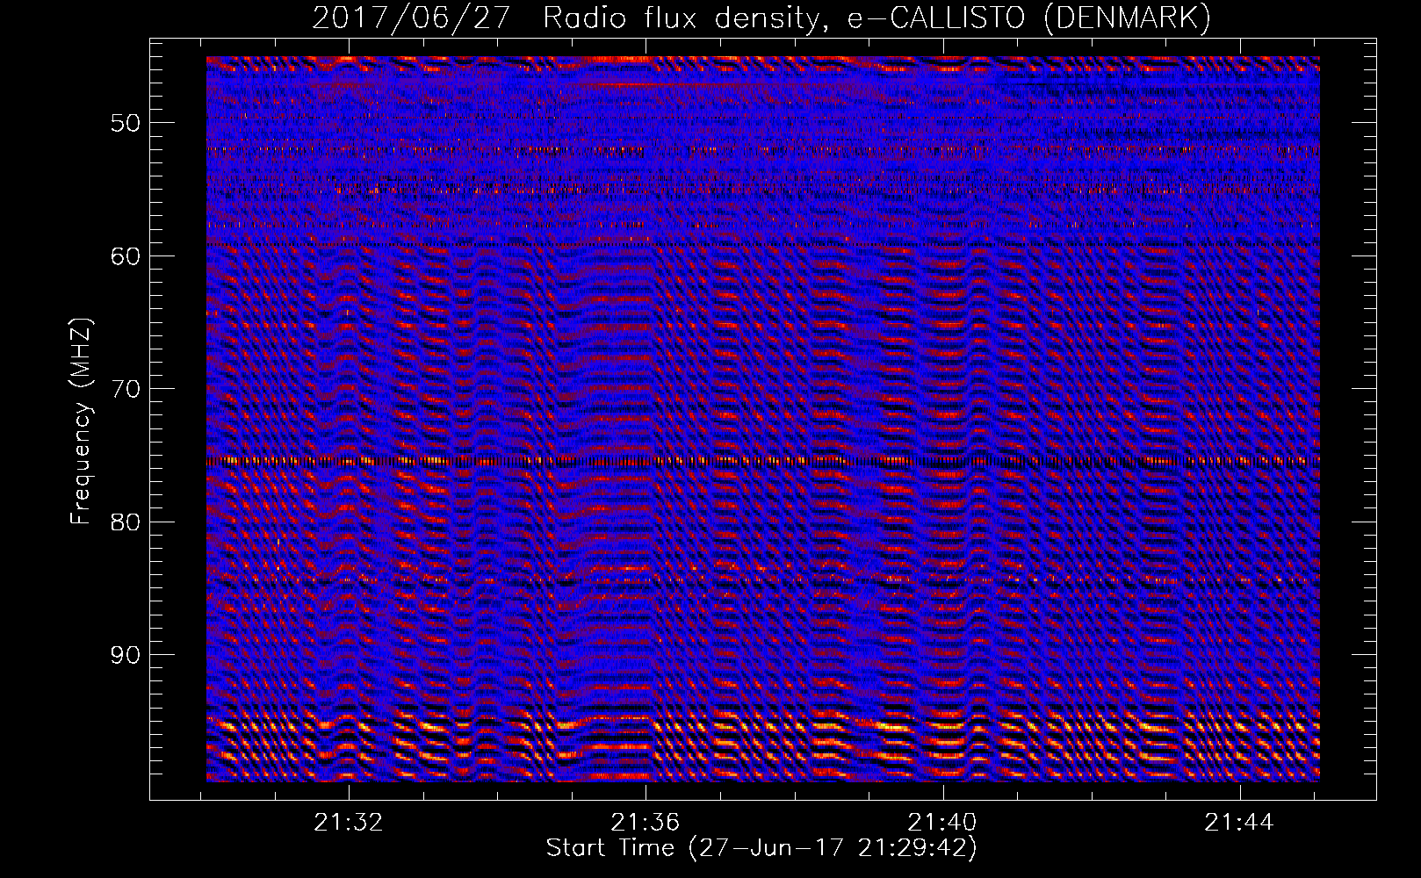Click the '21:32' time tick label
Viewport: 1421px width, 878px height.
coord(349,823)
